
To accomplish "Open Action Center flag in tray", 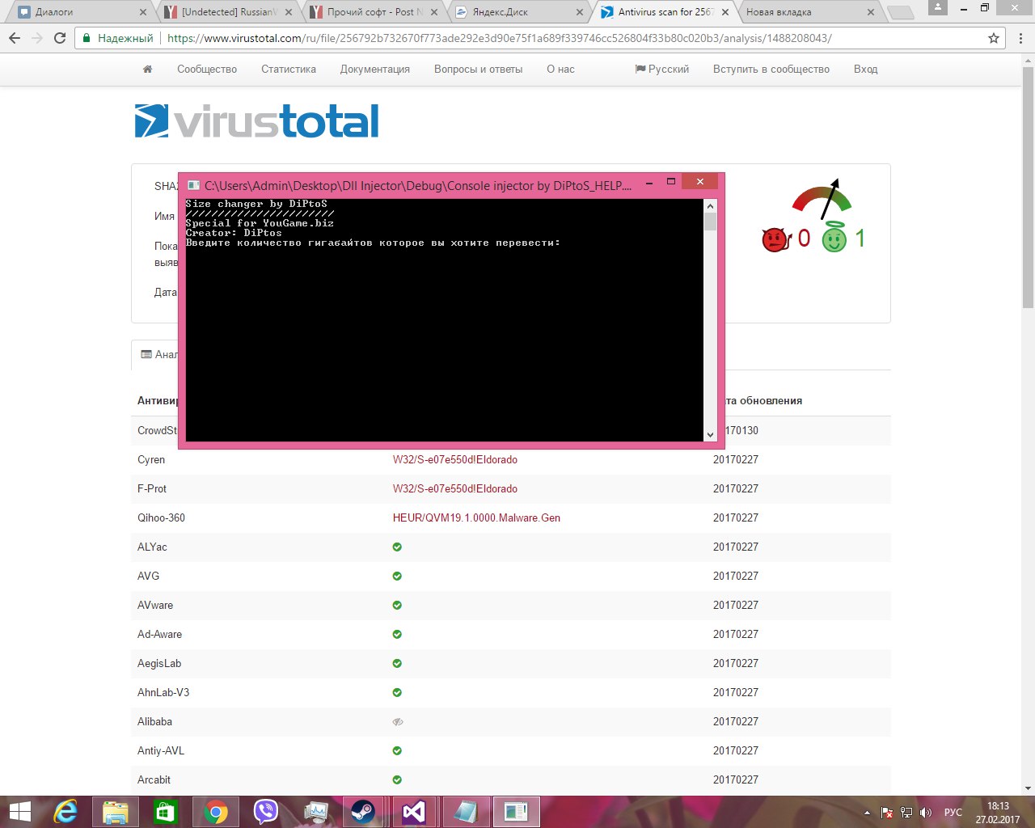I will (887, 813).
